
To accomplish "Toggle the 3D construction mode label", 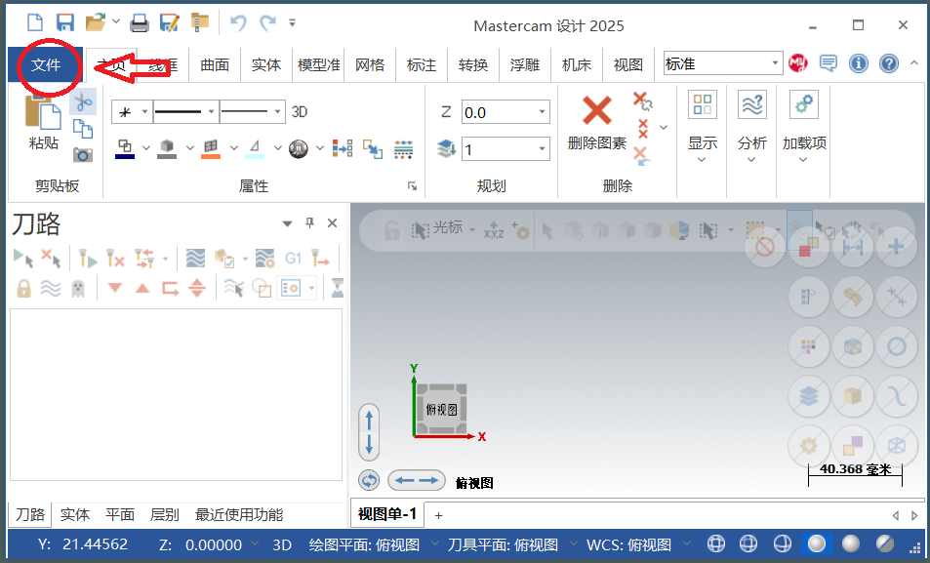I will pyautogui.click(x=300, y=111).
